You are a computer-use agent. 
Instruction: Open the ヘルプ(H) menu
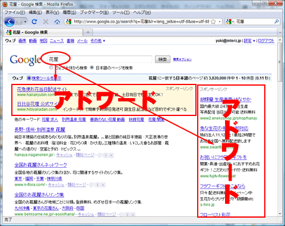point(142,12)
